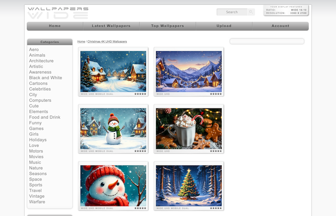Click the search magnifier icon
Viewport: 336px width, 216px height.
tap(251, 12)
